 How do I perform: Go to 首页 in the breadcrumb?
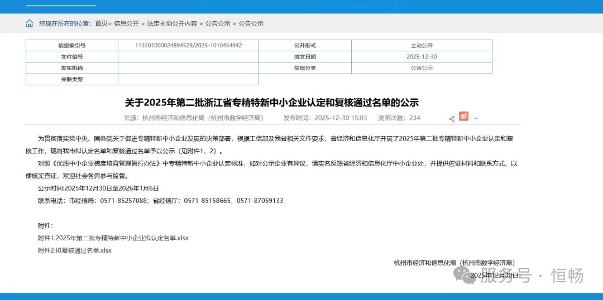101,23
